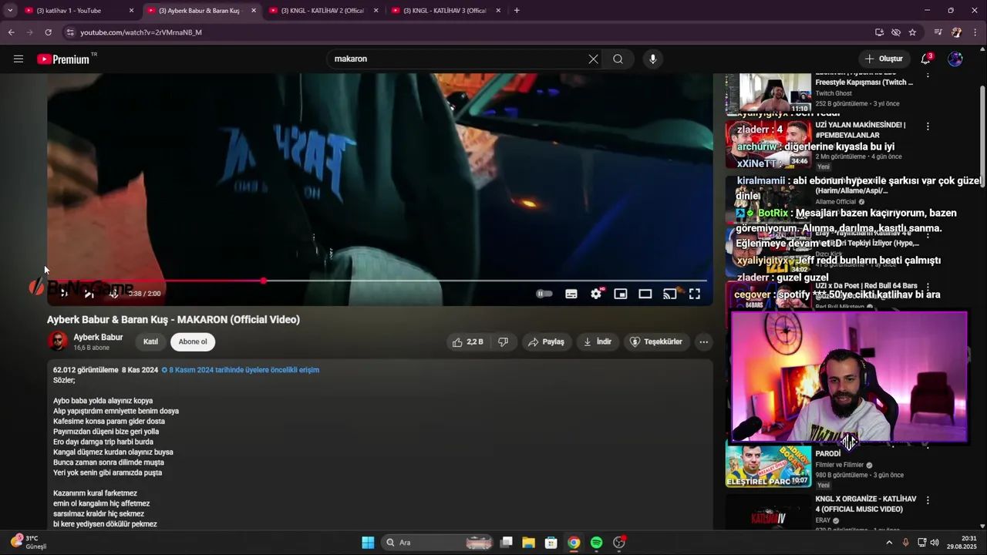The width and height of the screenshot is (987, 555).
Task: Open the YouTube hamburger guide menu
Action: point(19,59)
